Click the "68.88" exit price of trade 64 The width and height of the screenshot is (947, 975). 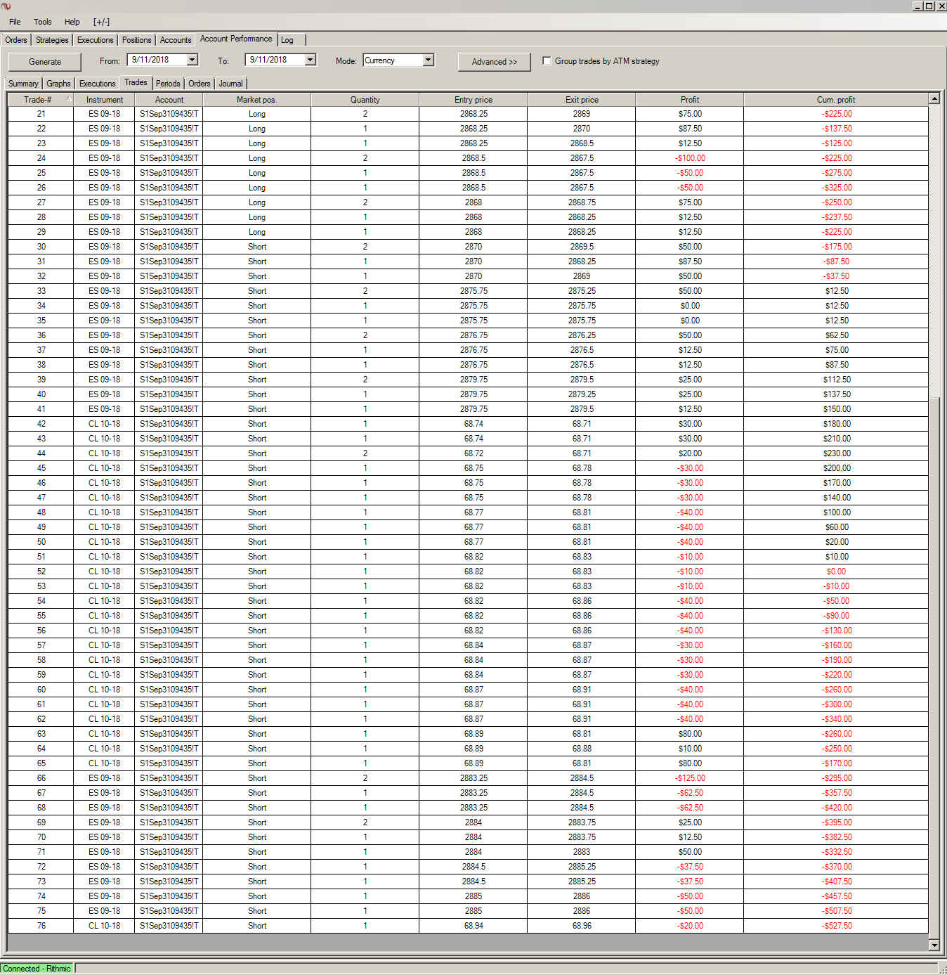point(582,749)
